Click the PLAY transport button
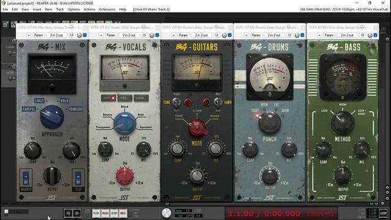 (96, 213)
